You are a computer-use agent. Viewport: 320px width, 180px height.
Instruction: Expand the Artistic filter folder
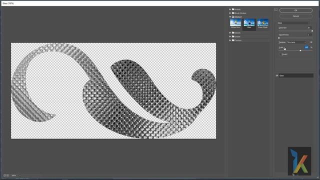click(x=230, y=9)
